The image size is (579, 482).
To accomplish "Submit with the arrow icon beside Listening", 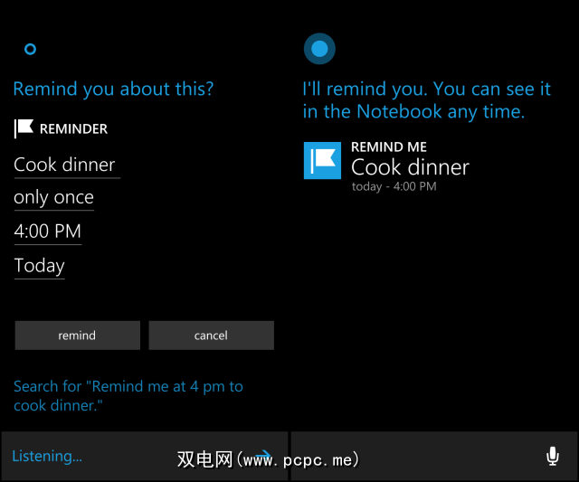I will (263, 456).
